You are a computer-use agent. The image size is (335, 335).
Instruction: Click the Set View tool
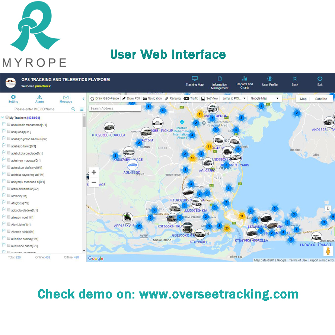[x=210, y=99]
